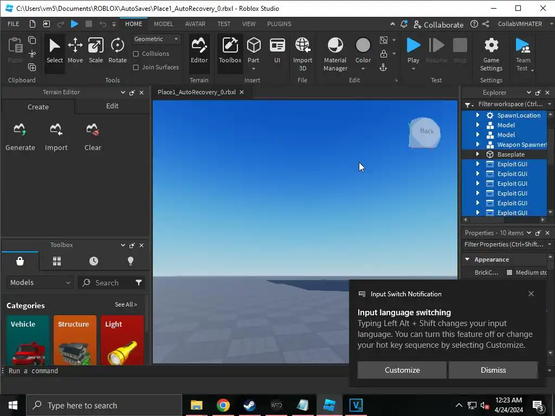Screen dimensions: 555x416
Task: Select the Move tool
Action: tap(75, 50)
